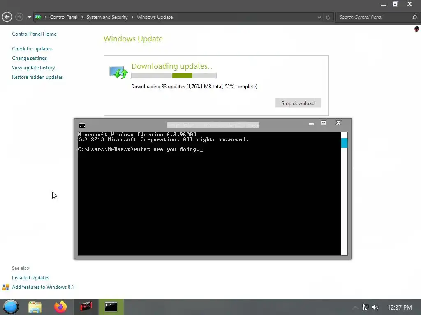Click the 12:37 PM taskbar clock
Viewport: 421px width, 315px height.
click(400, 308)
